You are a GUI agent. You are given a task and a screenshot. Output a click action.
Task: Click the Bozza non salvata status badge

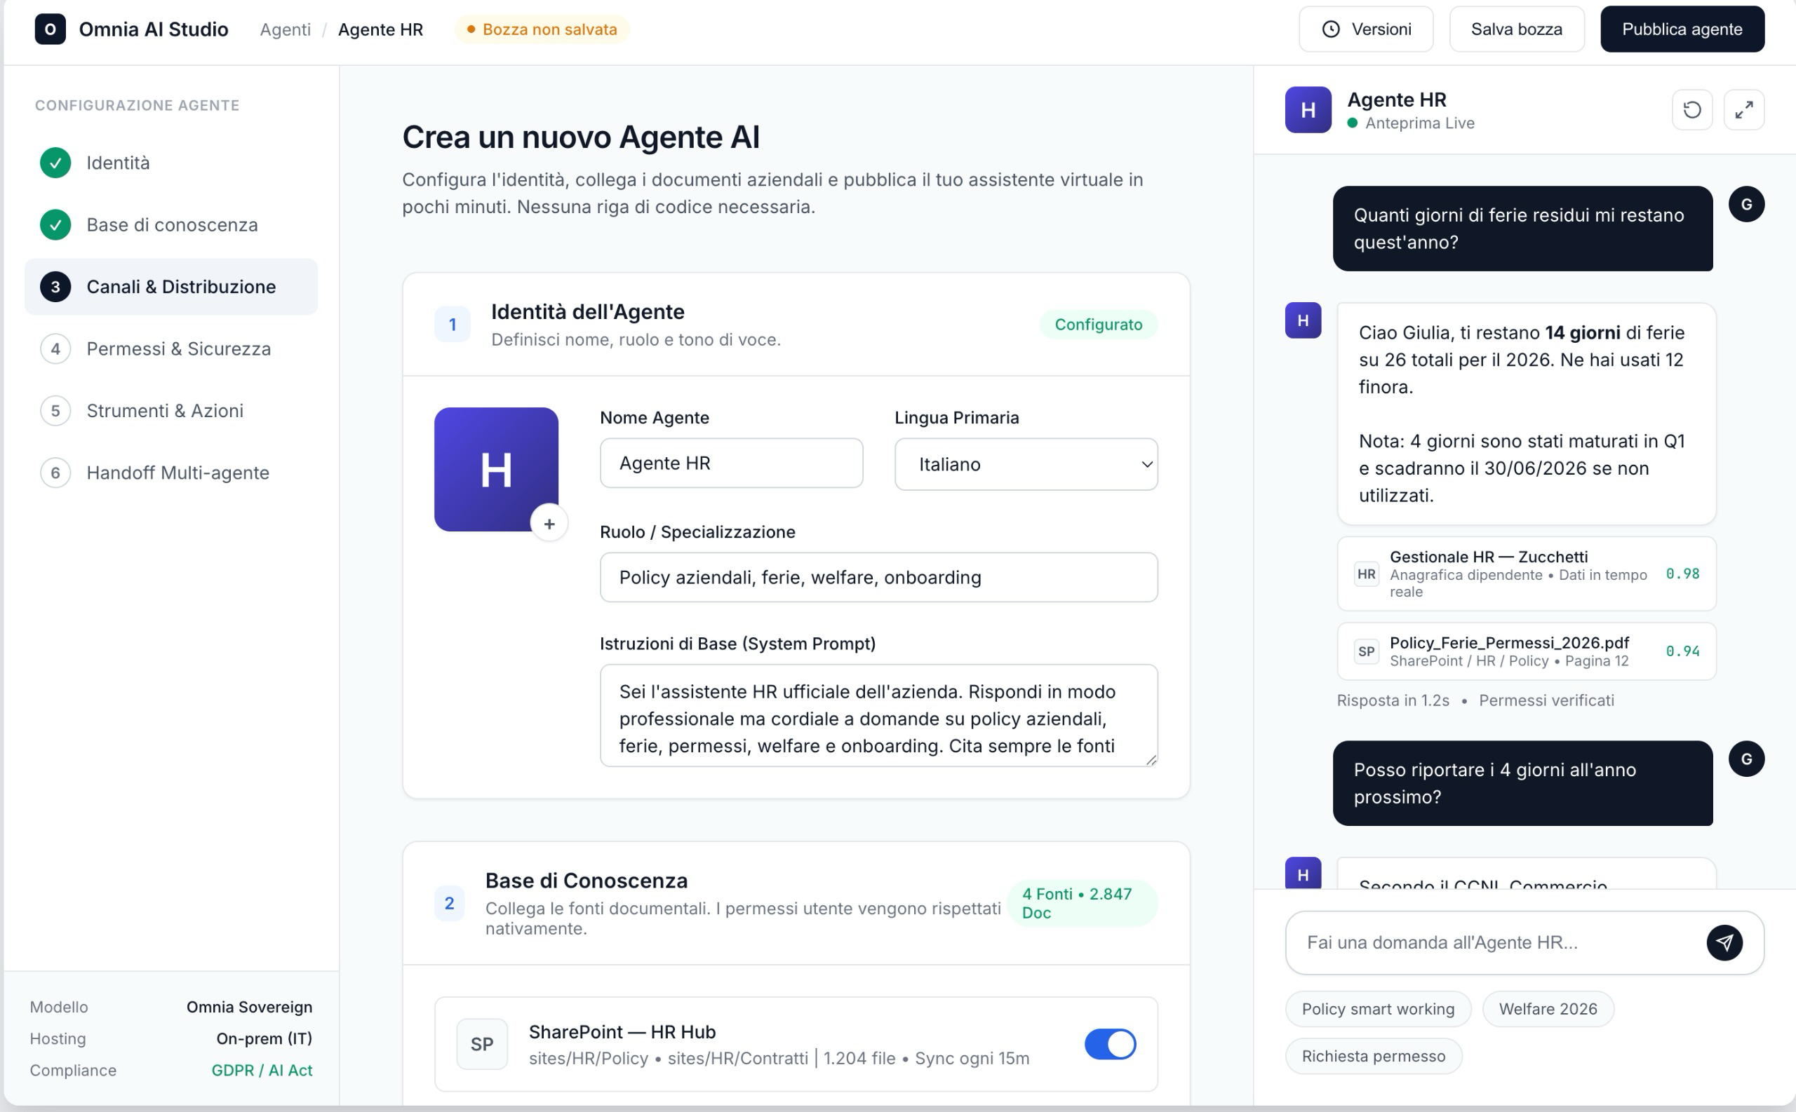[542, 29]
